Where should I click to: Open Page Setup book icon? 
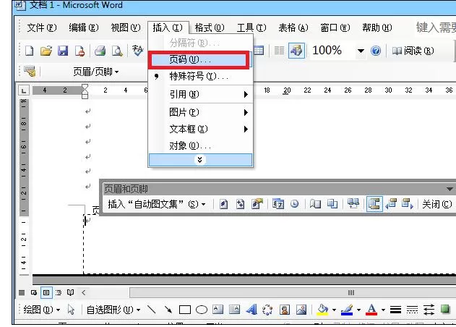[x=315, y=204]
